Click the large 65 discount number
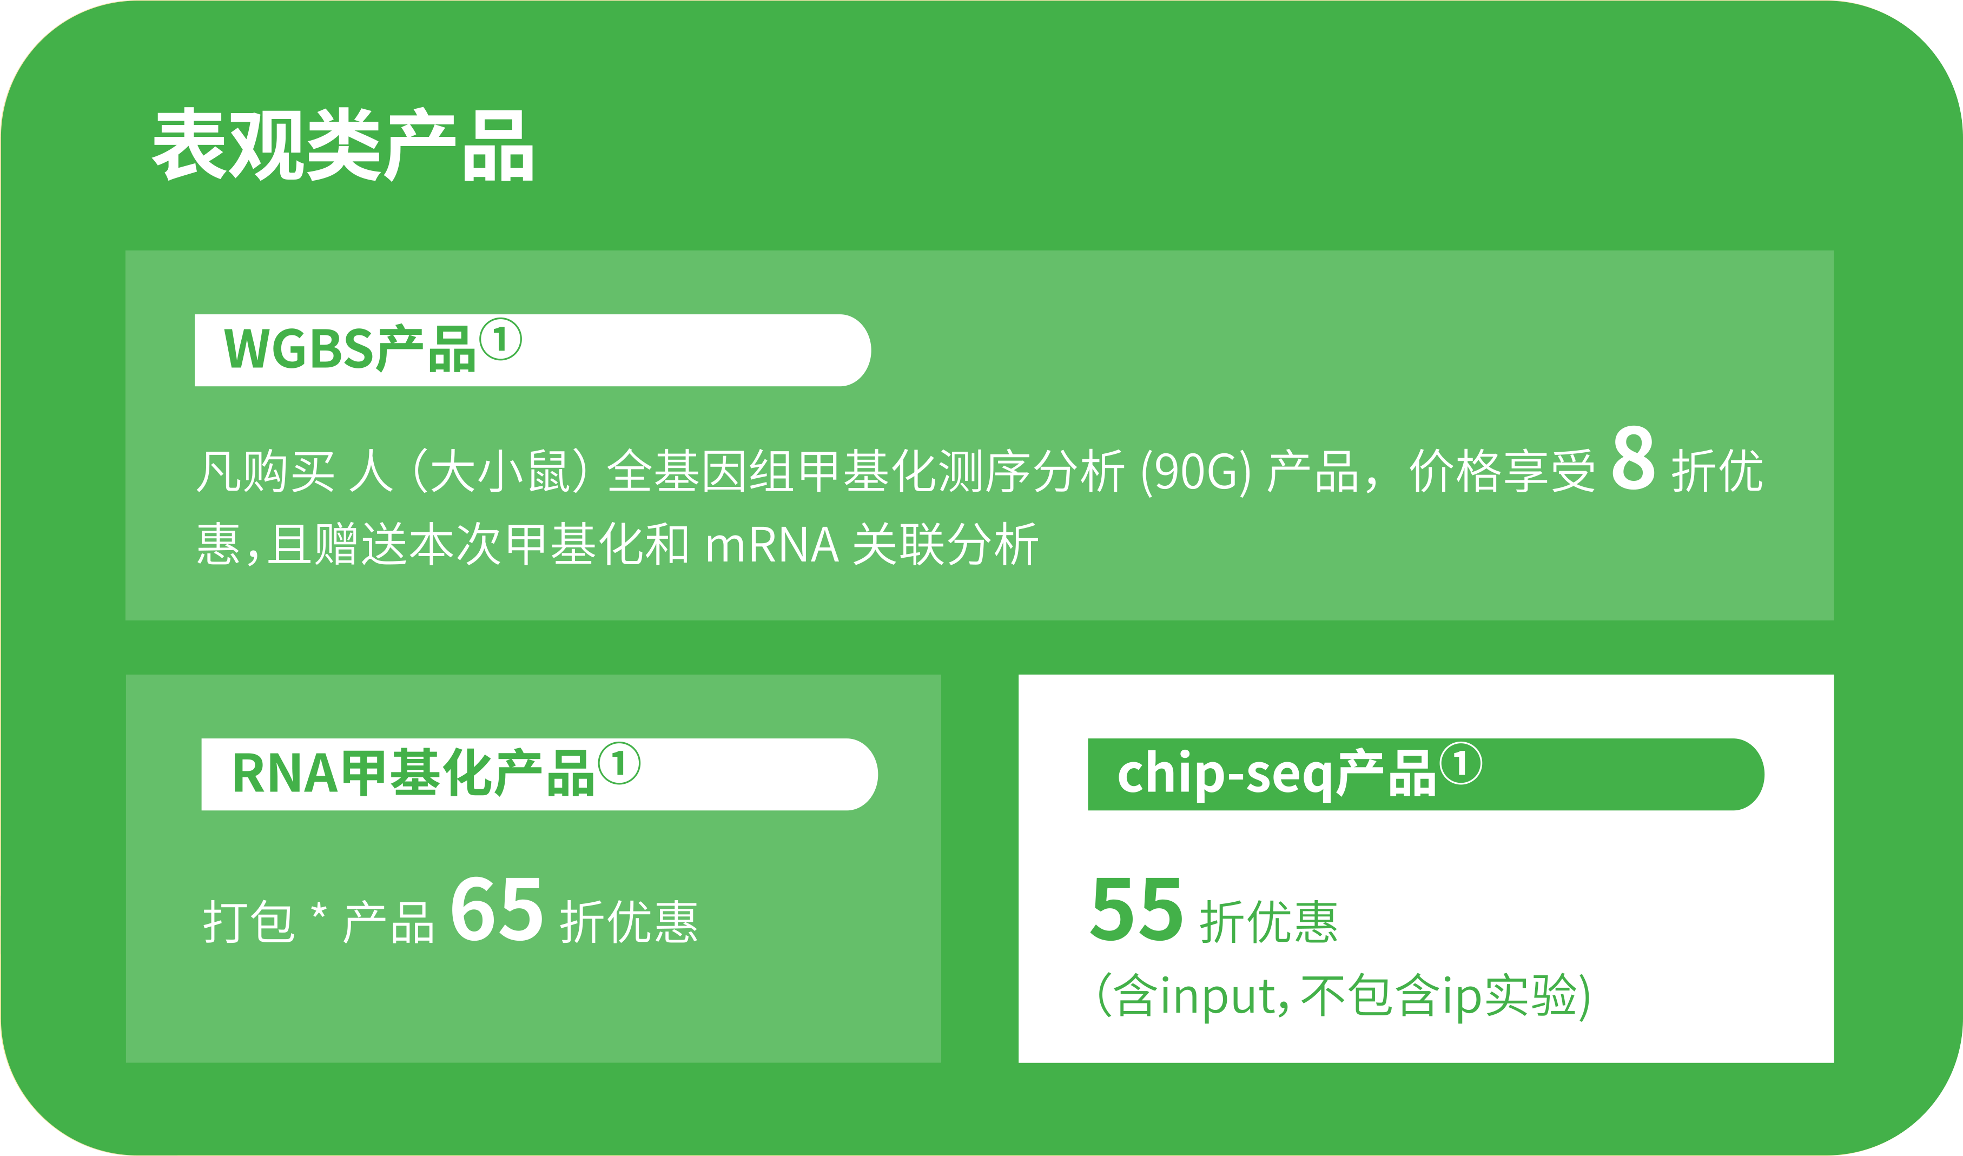This screenshot has width=1963, height=1156. tap(496, 908)
